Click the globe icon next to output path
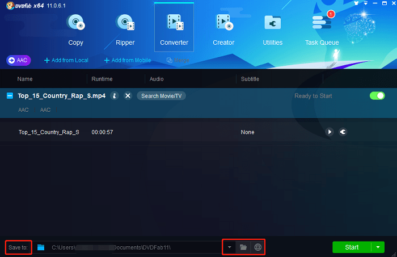 257,247
